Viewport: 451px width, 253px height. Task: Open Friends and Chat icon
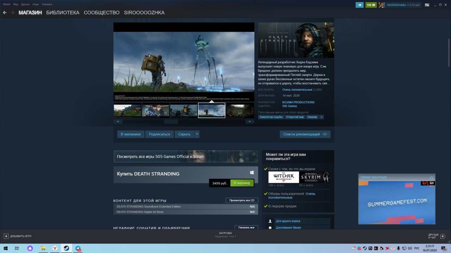coord(443,236)
